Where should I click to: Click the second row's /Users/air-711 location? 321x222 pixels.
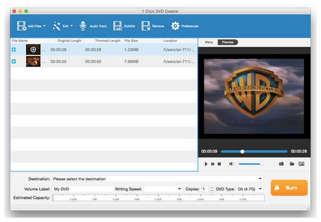point(179,61)
